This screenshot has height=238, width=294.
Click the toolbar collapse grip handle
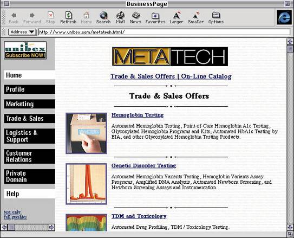click(x=4, y=17)
